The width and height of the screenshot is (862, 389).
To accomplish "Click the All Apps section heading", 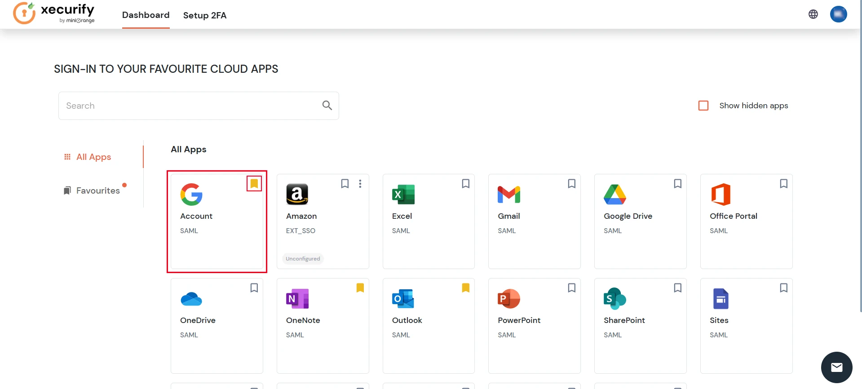I will point(189,149).
